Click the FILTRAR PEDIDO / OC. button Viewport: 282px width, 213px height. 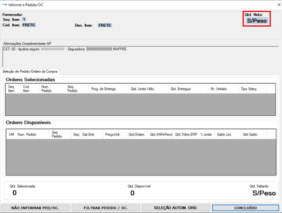tap(105, 208)
